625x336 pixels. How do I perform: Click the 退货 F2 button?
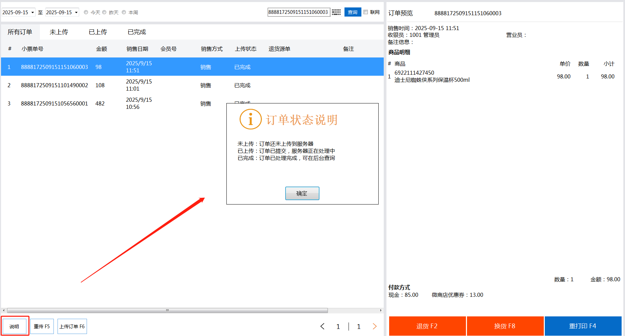[x=427, y=326]
